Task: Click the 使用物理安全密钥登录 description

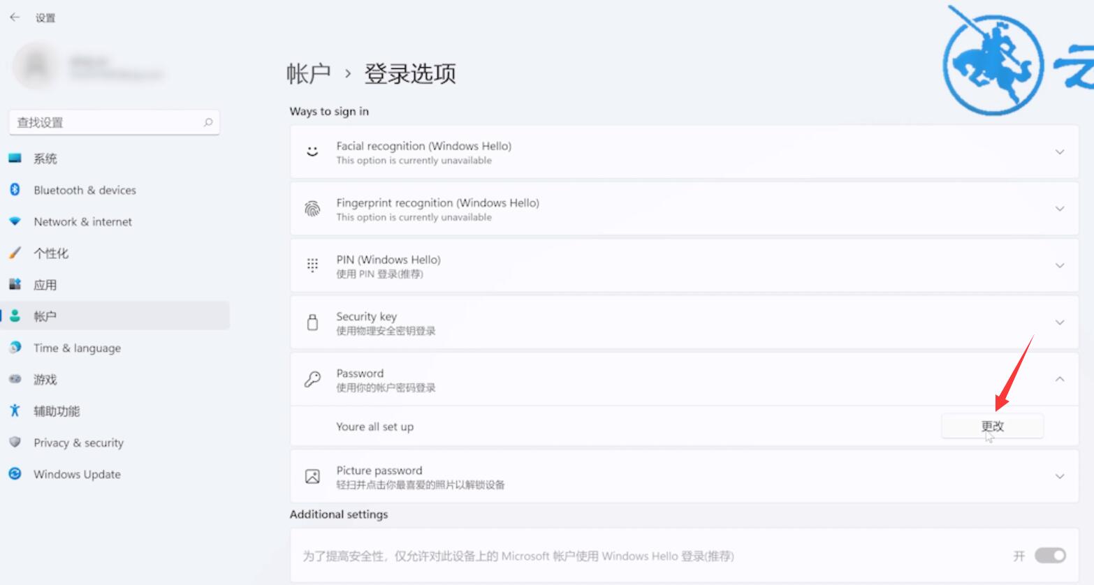Action: coord(386,331)
